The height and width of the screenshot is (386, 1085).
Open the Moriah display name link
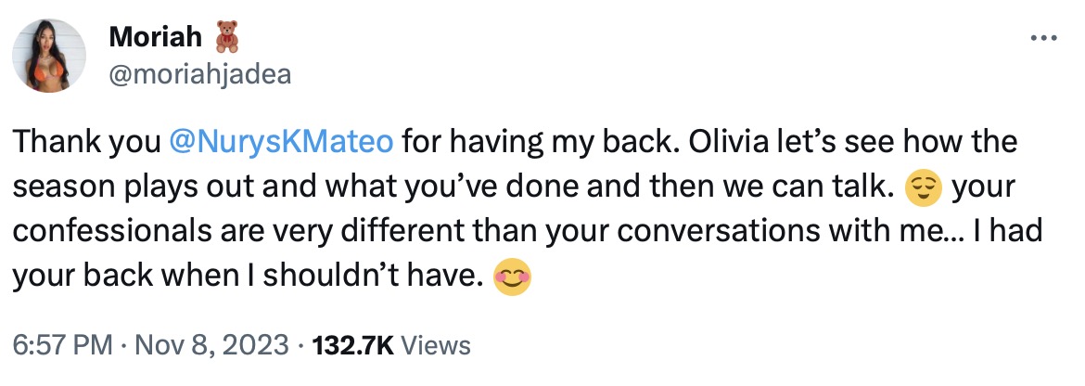[x=153, y=37]
